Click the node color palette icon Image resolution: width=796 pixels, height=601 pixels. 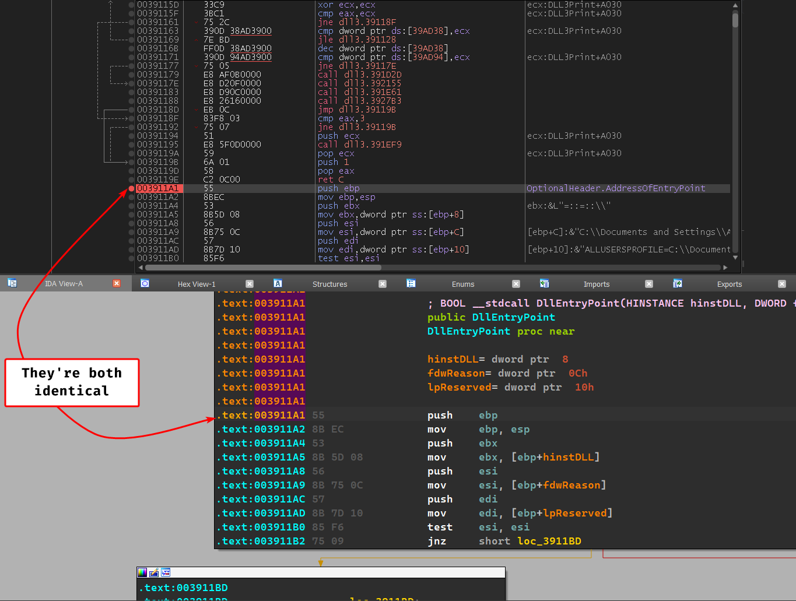[x=142, y=572]
